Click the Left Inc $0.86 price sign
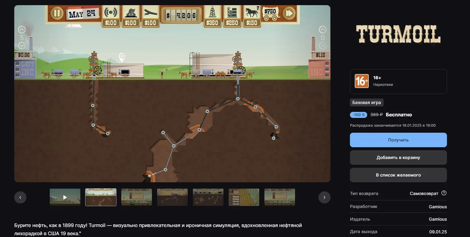 (24, 55)
